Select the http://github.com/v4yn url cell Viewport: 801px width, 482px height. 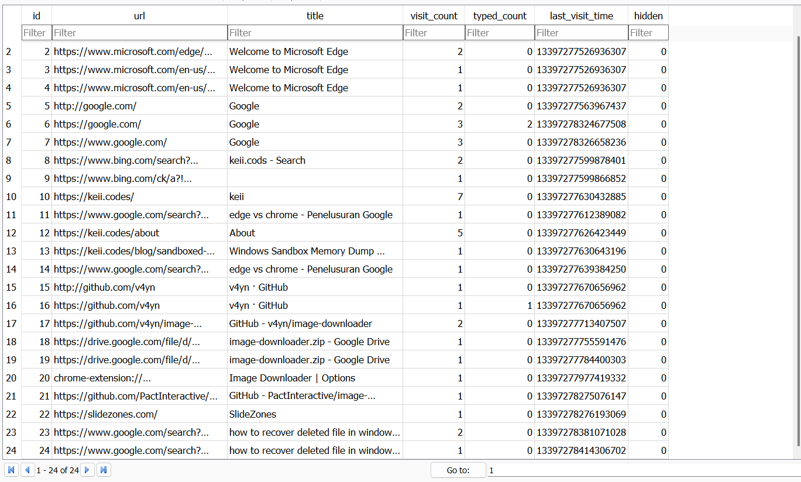click(x=139, y=287)
